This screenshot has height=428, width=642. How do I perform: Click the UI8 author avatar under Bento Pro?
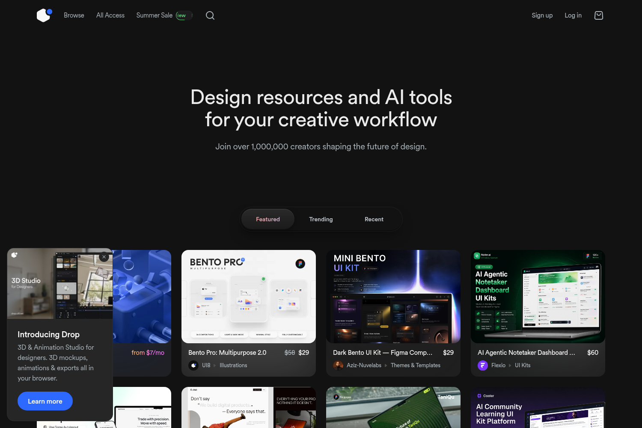click(x=193, y=366)
